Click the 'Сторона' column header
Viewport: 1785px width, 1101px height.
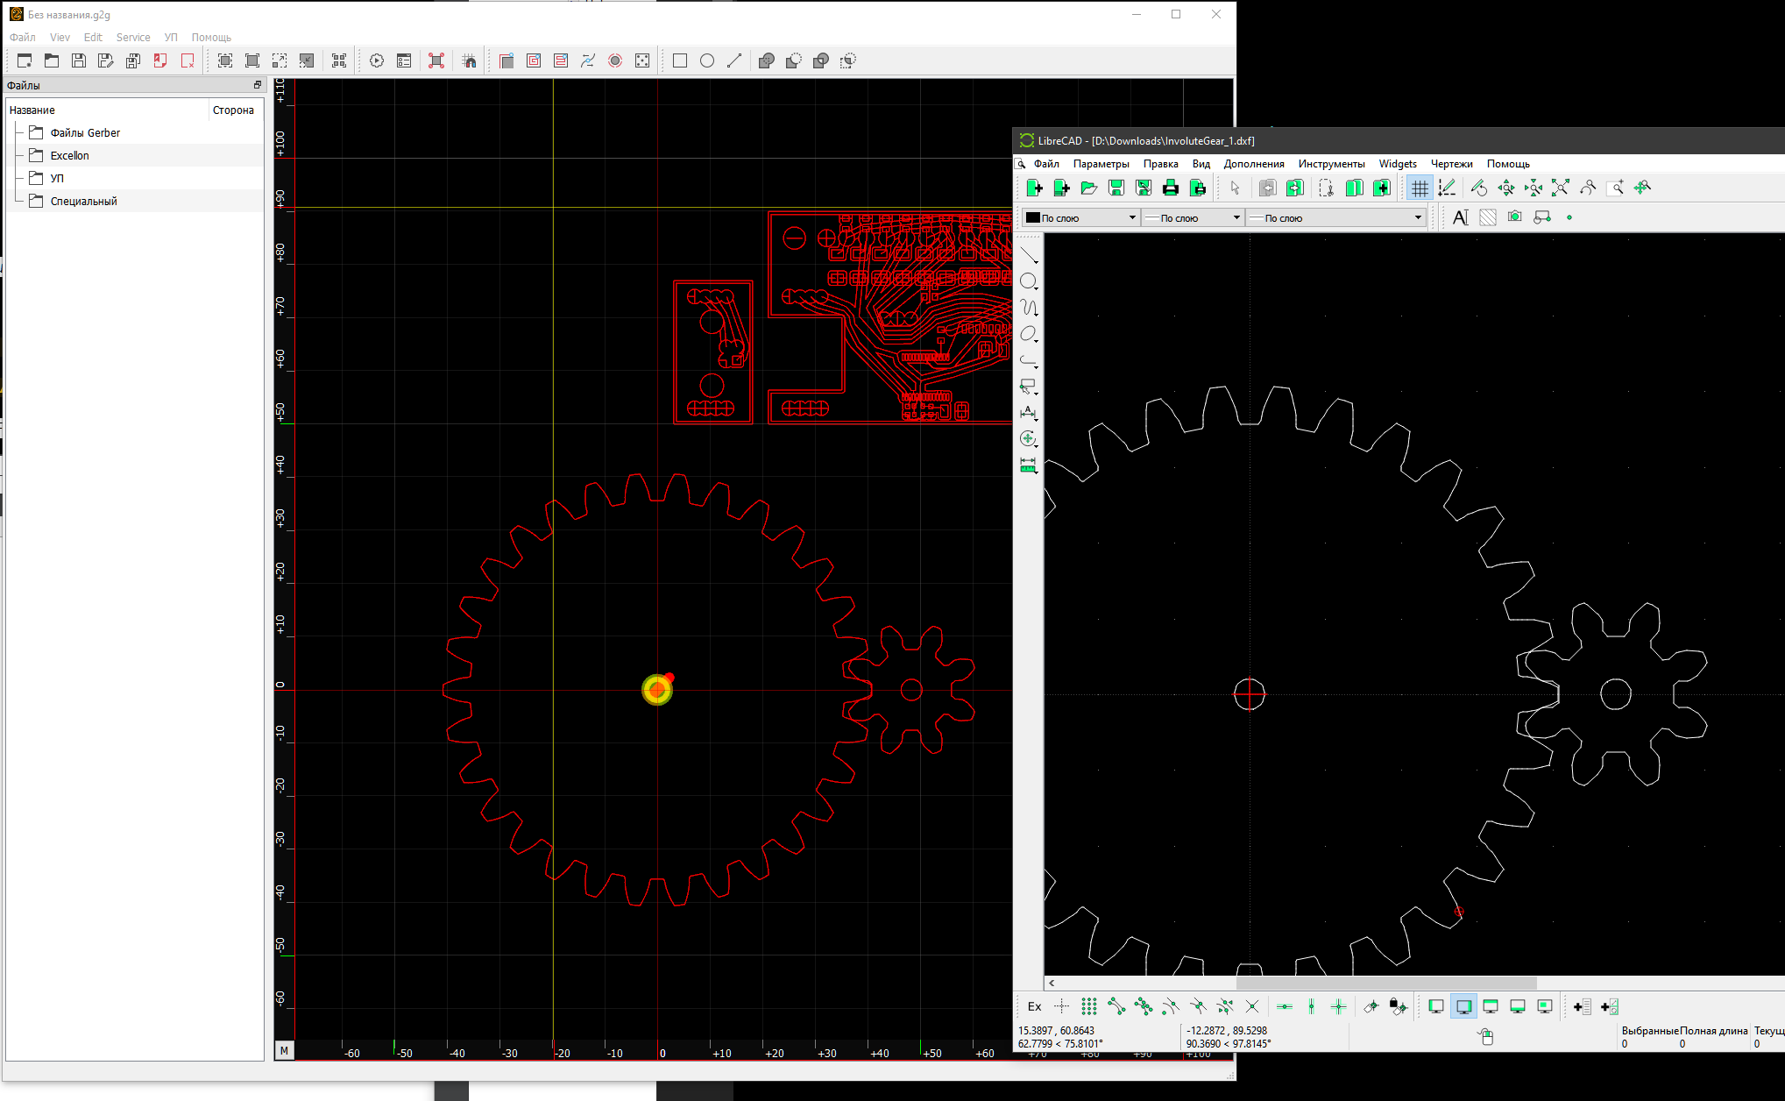coord(233,110)
